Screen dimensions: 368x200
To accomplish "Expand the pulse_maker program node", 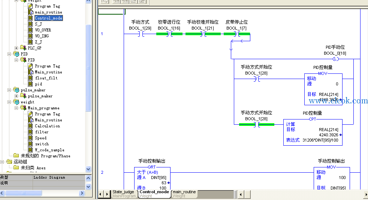I will tap(16, 96).
